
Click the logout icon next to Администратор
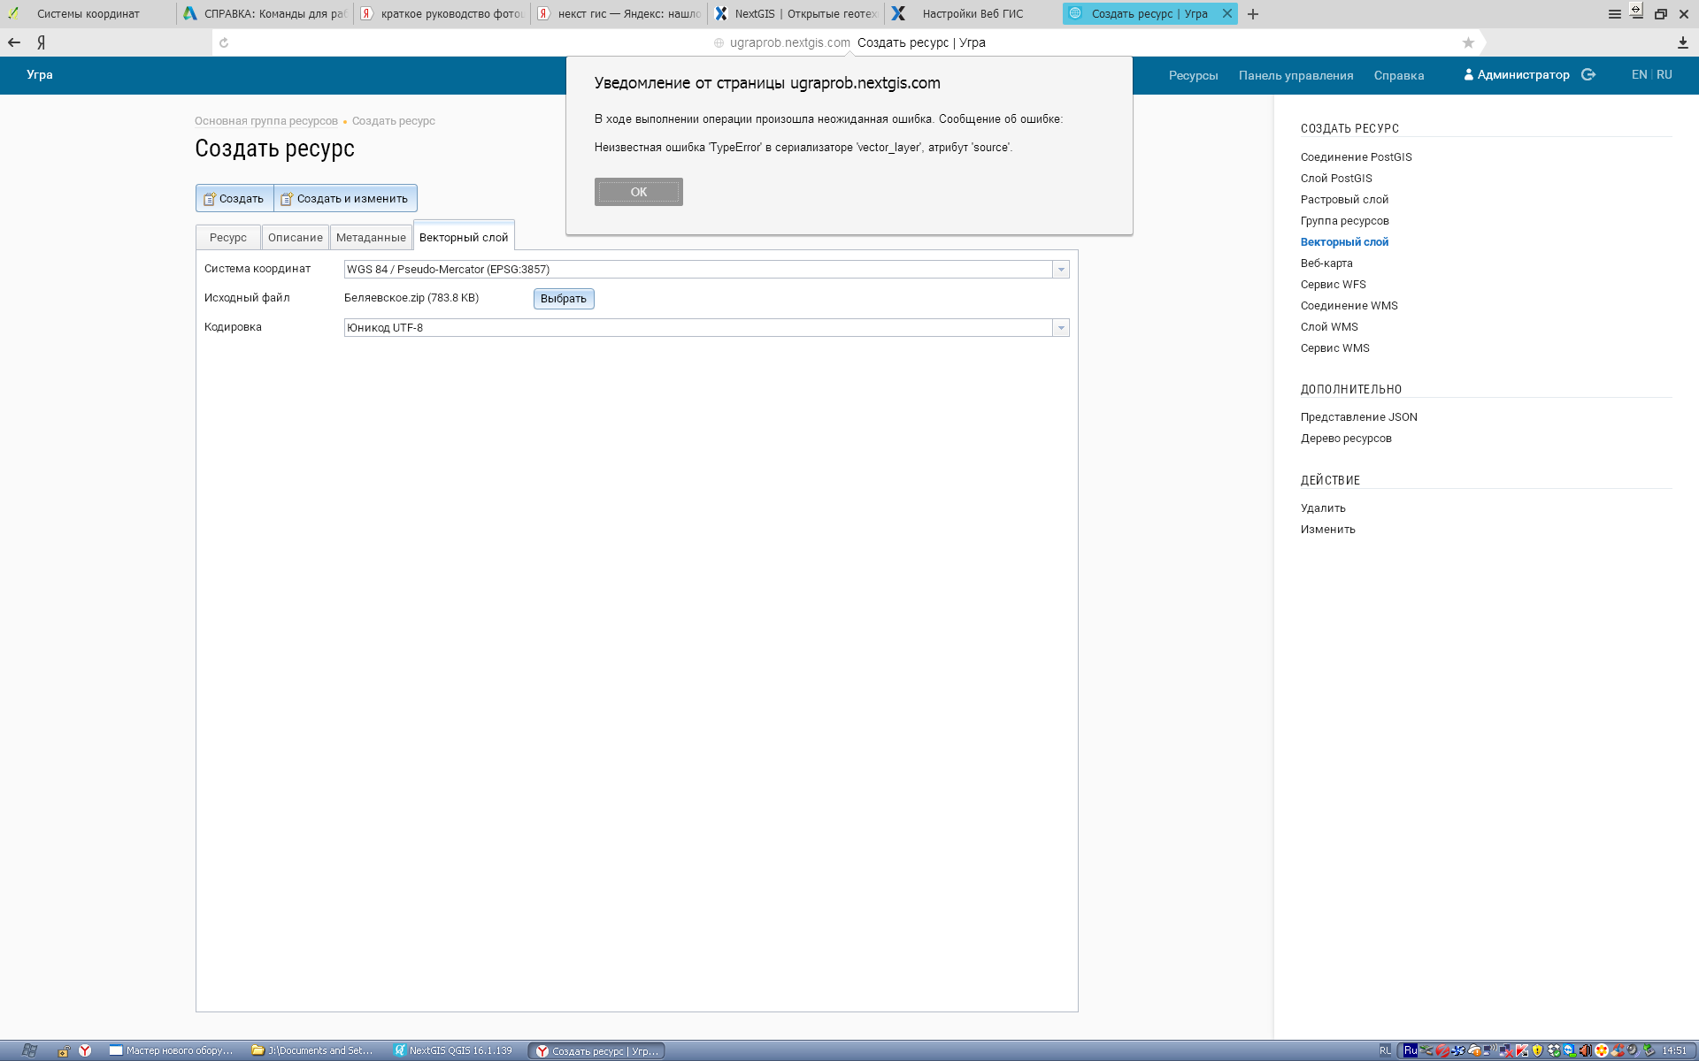(1588, 75)
